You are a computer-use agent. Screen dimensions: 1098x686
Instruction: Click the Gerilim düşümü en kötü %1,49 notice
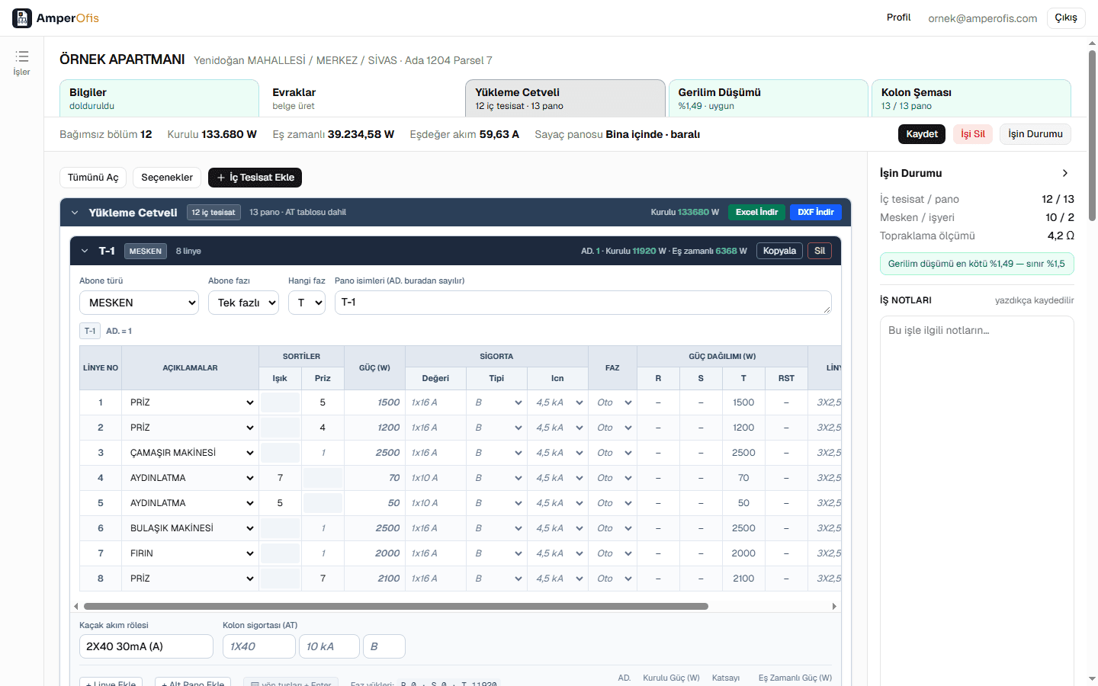click(977, 264)
